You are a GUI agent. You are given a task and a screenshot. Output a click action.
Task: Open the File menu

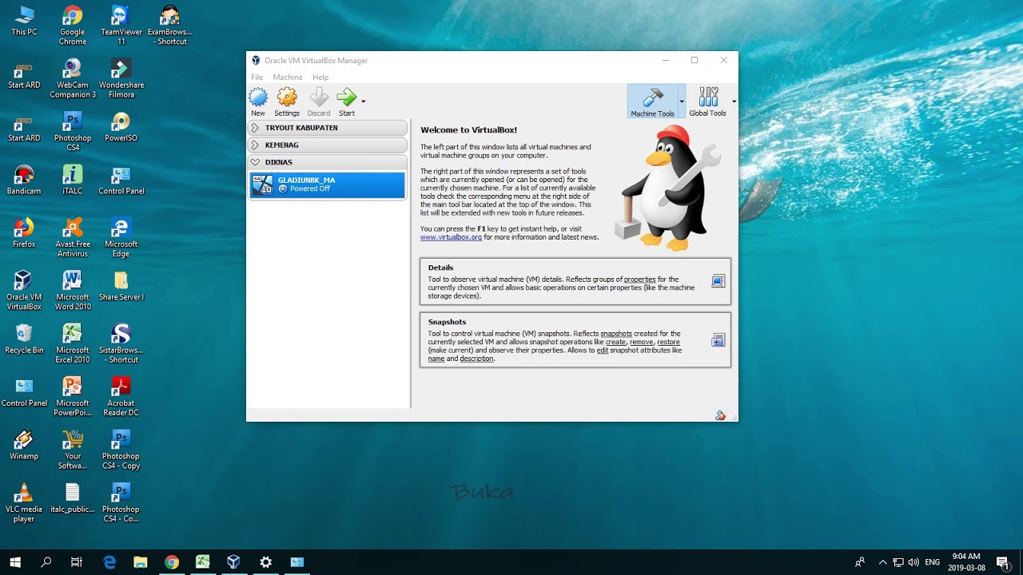click(257, 77)
